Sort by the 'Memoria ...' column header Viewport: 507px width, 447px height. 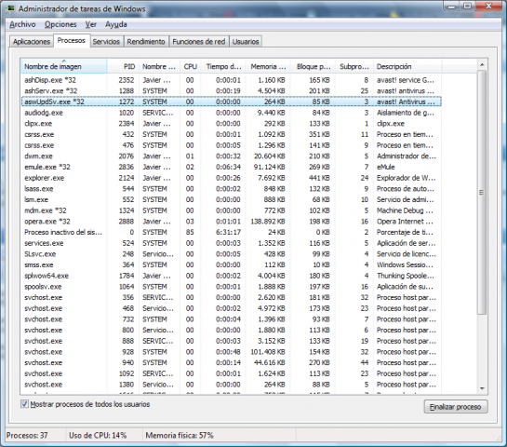[x=268, y=67]
